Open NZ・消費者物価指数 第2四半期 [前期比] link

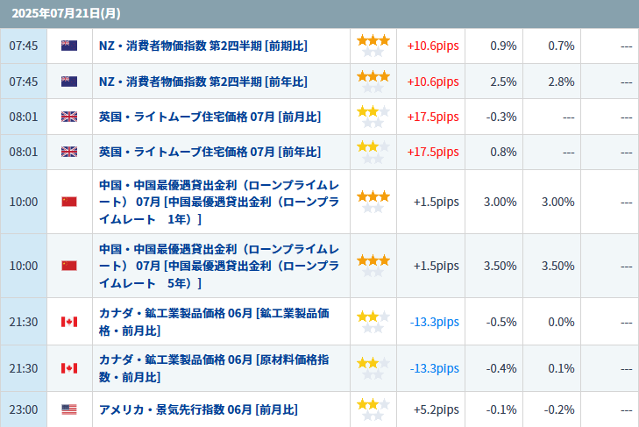[203, 46]
